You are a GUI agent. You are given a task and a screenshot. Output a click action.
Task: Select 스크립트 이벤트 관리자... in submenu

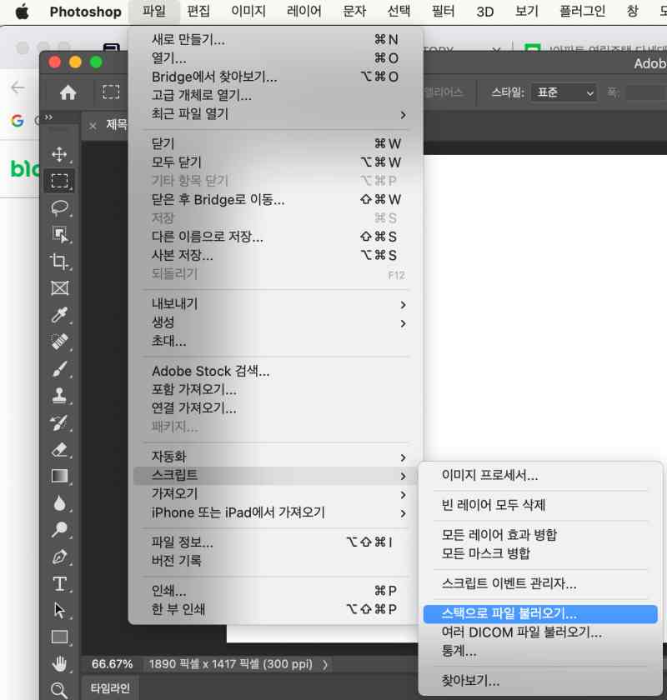[x=540, y=583]
